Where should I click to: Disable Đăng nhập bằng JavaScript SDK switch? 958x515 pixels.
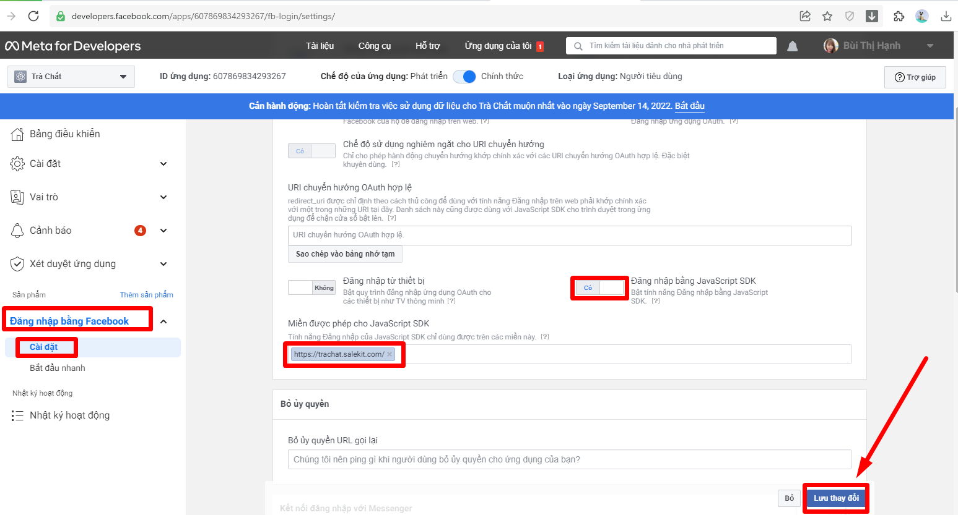599,288
